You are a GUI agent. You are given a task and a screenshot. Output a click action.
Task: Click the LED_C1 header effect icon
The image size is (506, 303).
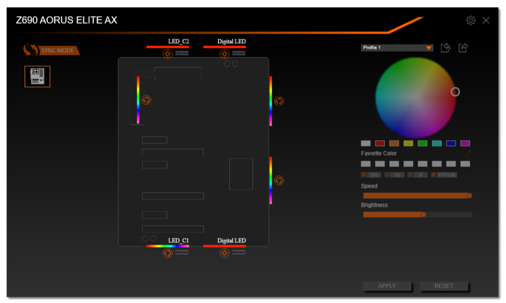pos(168,253)
